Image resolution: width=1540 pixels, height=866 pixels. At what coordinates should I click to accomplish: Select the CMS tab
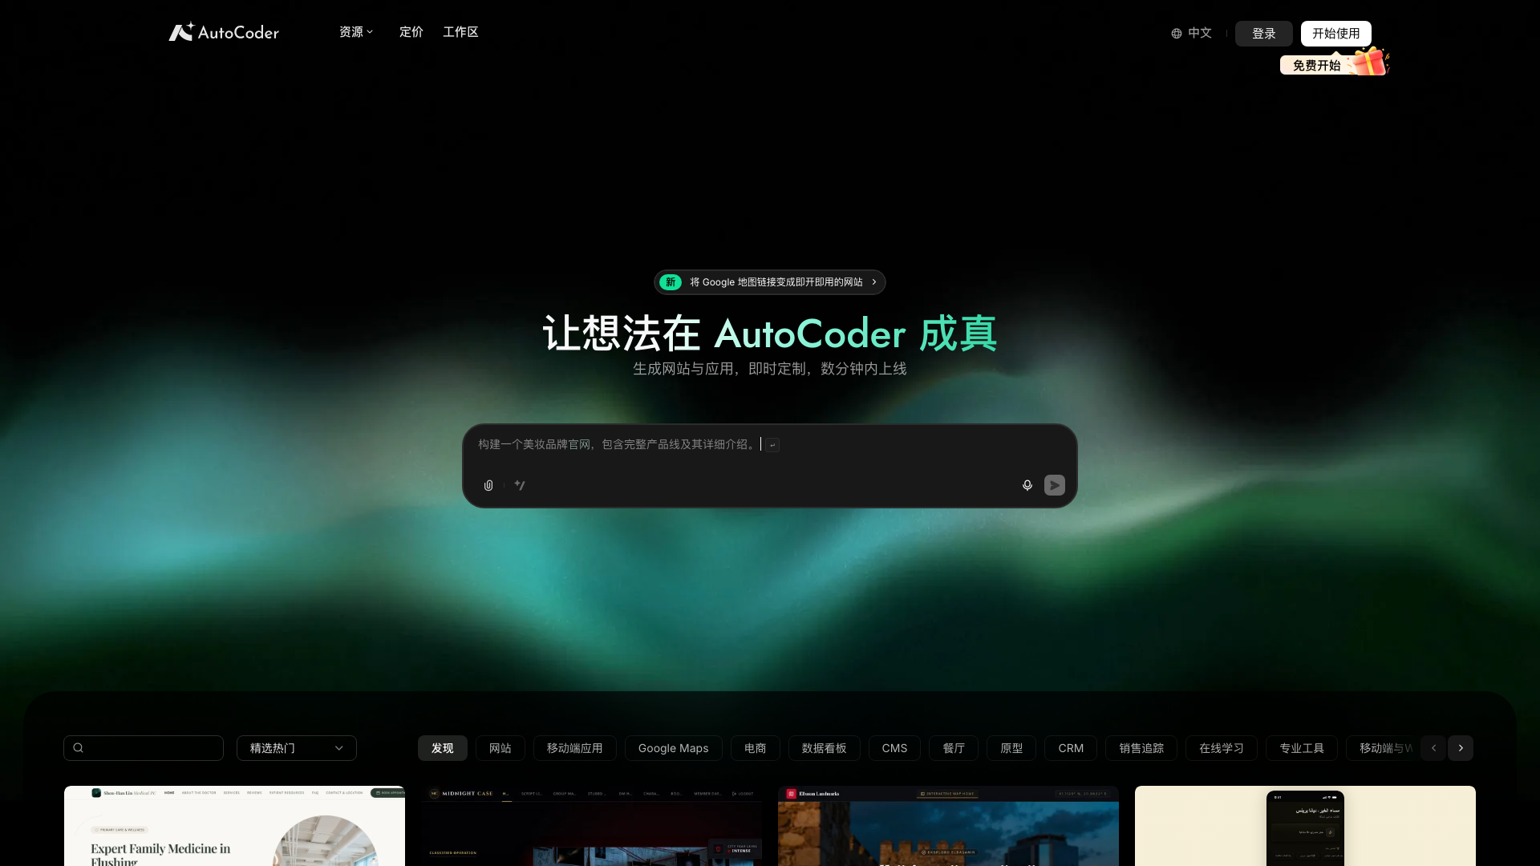(895, 748)
